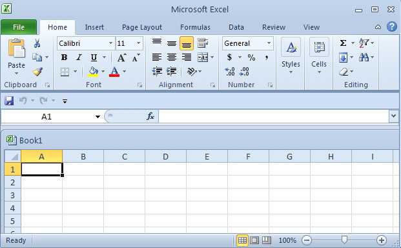This screenshot has height=248, width=401.
Task: Open Customize Quick Access Toolbar dropdown
Action: click(x=65, y=101)
